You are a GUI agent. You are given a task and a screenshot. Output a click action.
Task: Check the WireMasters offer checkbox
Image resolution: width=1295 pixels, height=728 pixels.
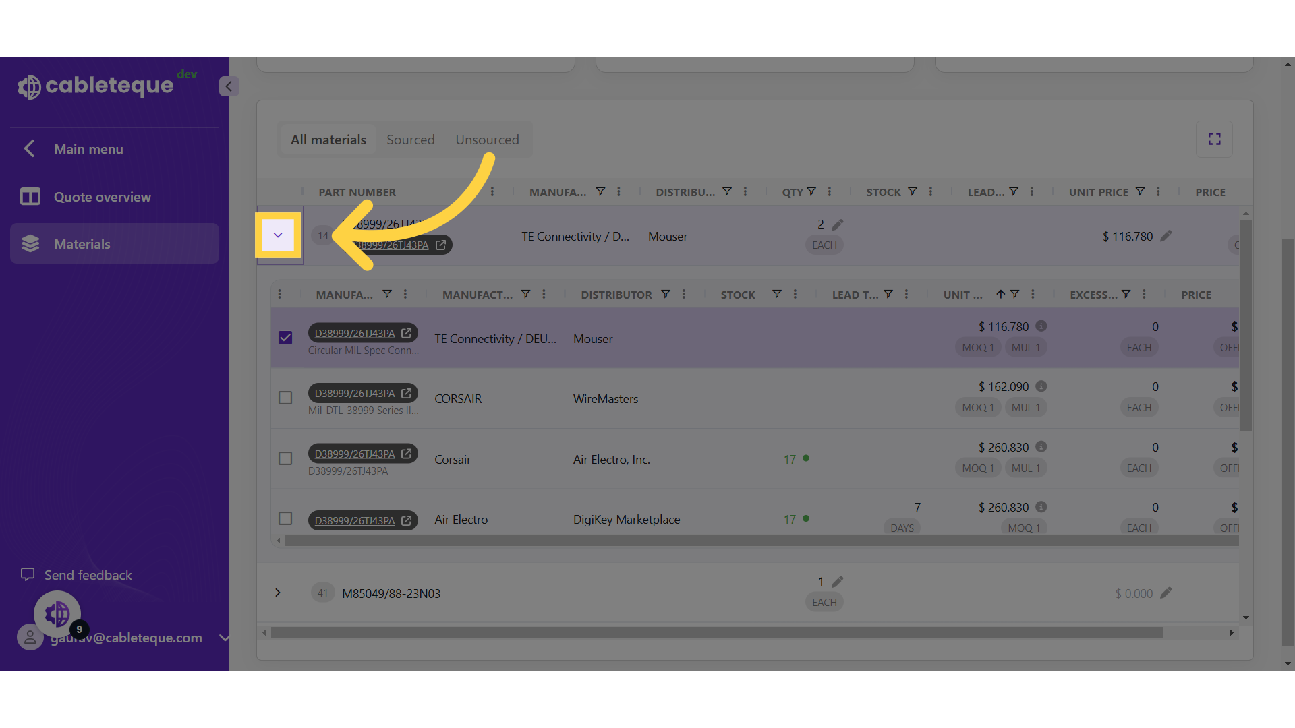(x=285, y=398)
